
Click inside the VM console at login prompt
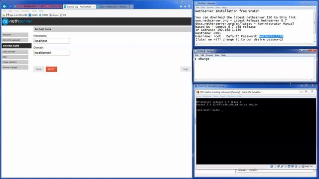223,110
